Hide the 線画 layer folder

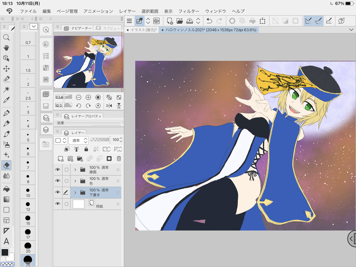click(x=57, y=170)
